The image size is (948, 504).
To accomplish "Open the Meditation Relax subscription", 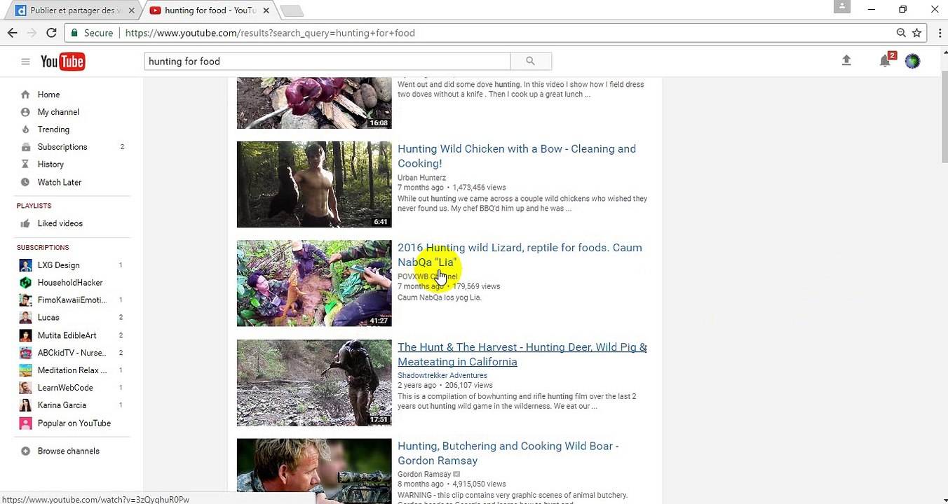I will pos(72,370).
